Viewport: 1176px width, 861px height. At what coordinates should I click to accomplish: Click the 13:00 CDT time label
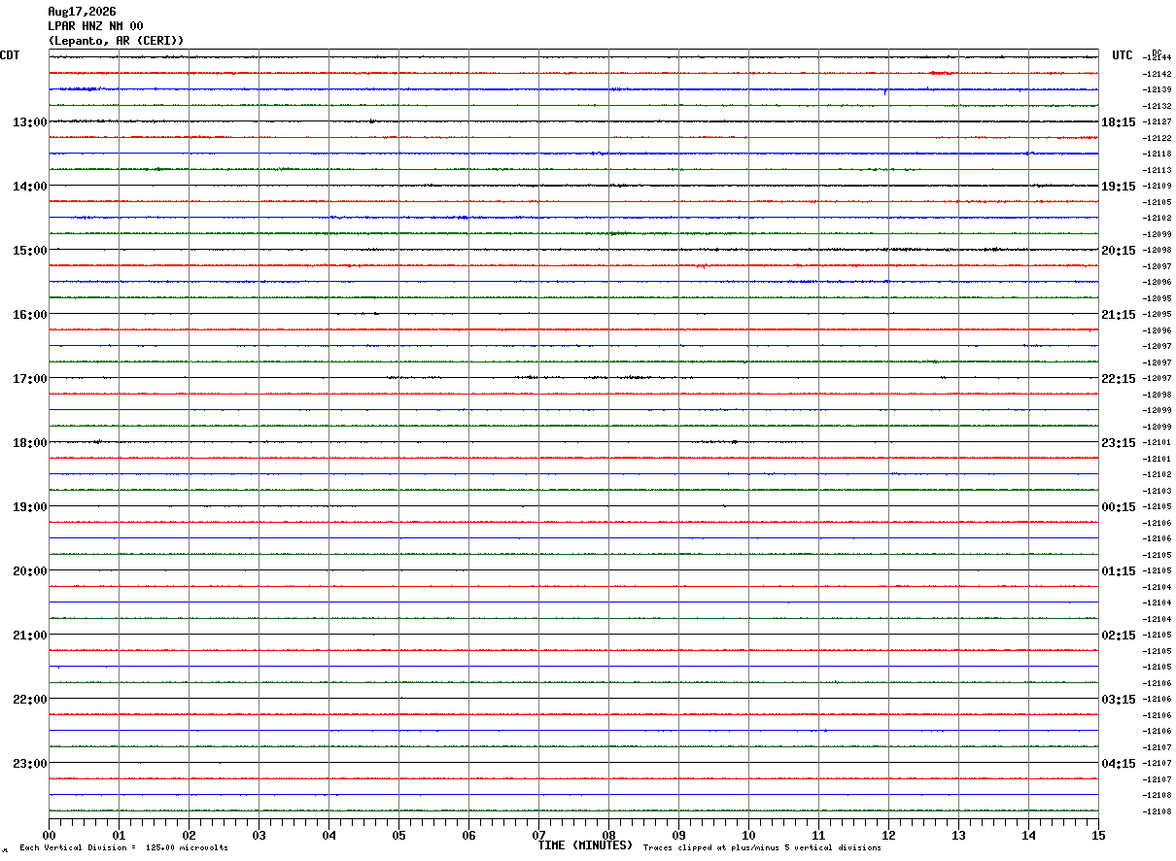pyautogui.click(x=29, y=121)
